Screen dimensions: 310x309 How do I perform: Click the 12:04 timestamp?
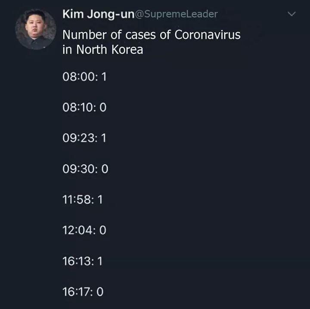pos(79,230)
